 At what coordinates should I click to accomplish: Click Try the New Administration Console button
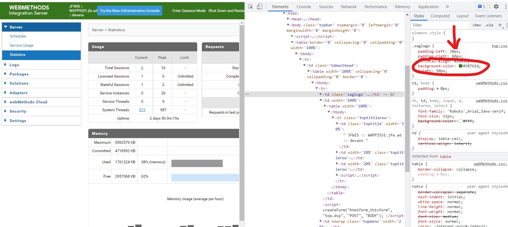pos(130,11)
